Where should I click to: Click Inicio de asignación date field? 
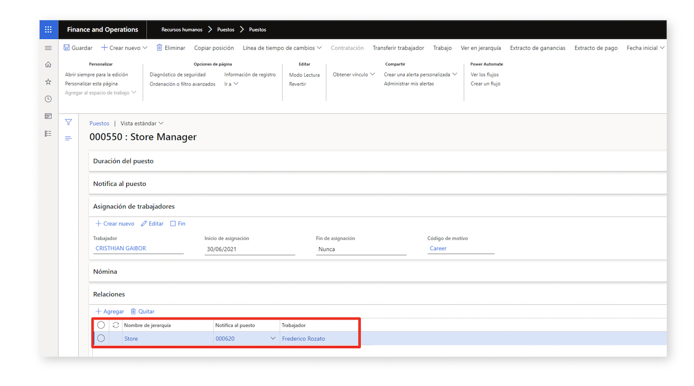point(249,250)
